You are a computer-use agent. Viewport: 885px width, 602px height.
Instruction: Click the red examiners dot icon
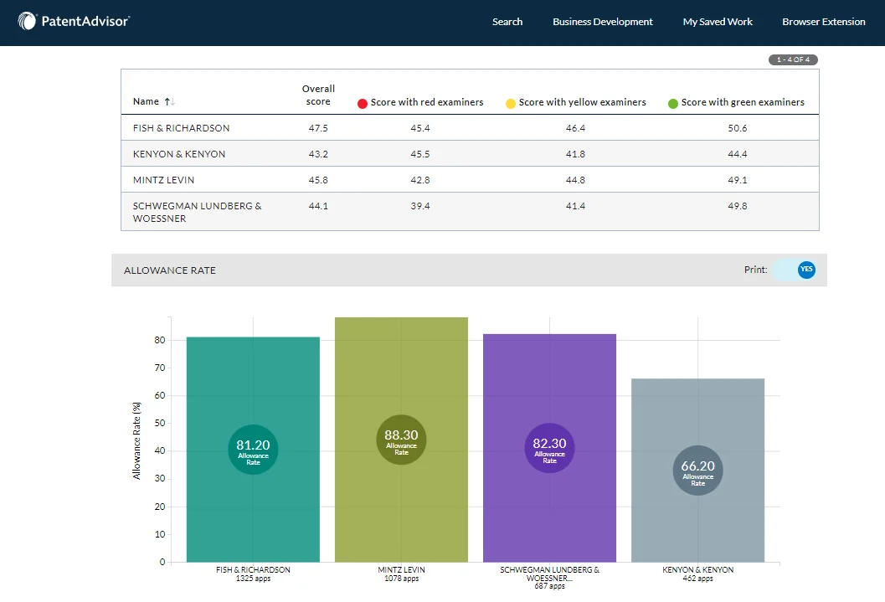tap(363, 103)
